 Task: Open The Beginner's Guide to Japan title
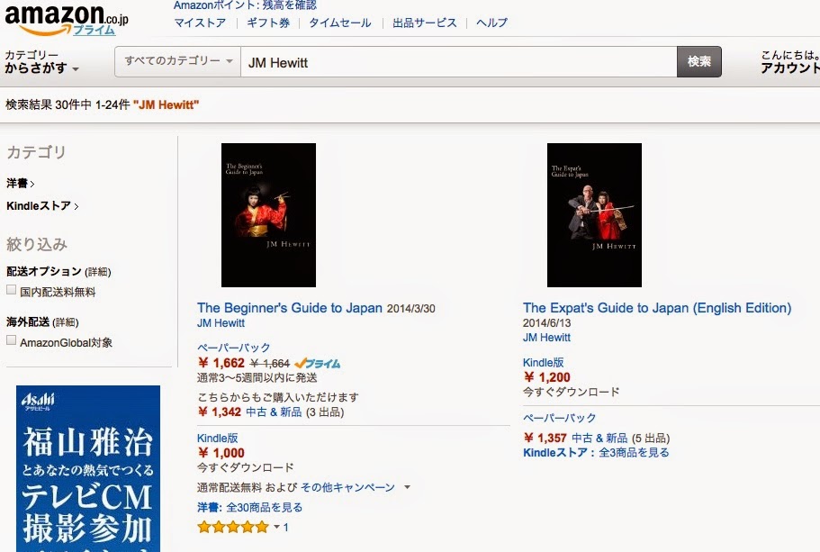[290, 308]
